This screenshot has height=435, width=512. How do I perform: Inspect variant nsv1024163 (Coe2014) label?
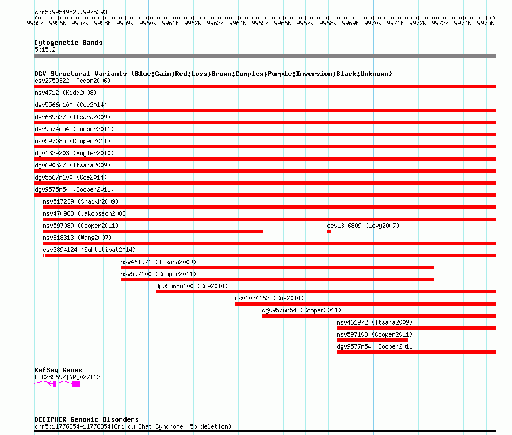[269, 298]
